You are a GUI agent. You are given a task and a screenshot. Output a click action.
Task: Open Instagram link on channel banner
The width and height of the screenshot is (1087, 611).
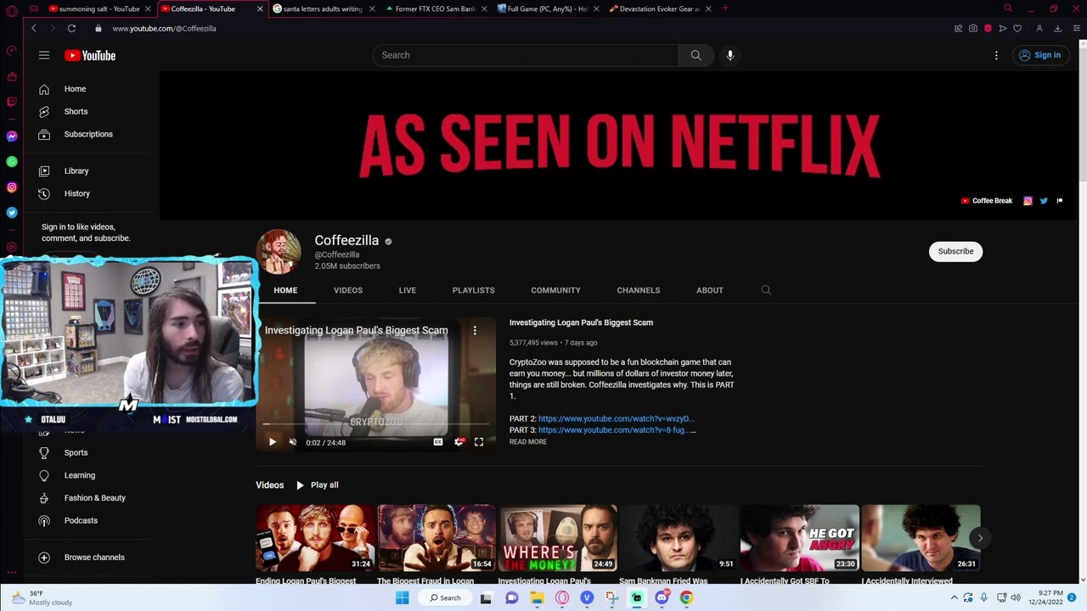tap(1028, 201)
